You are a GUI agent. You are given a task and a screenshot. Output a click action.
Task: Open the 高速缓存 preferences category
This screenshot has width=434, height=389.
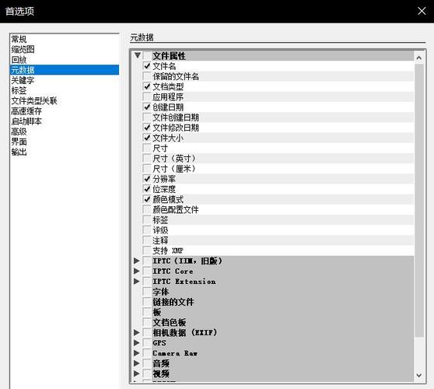tap(65, 110)
